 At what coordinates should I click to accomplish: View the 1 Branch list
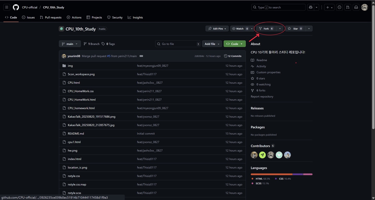coord(91,44)
